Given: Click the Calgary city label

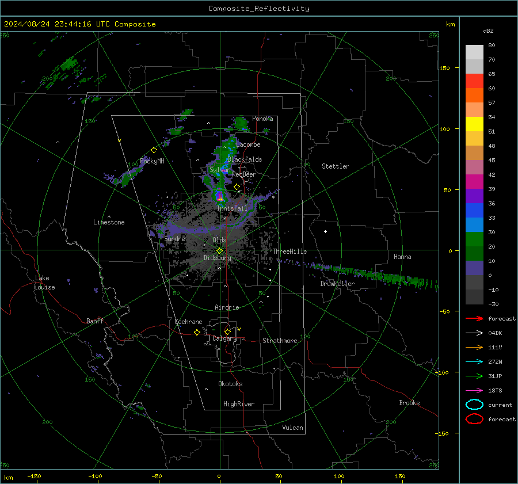Looking at the screenshot, I should click(x=224, y=338).
